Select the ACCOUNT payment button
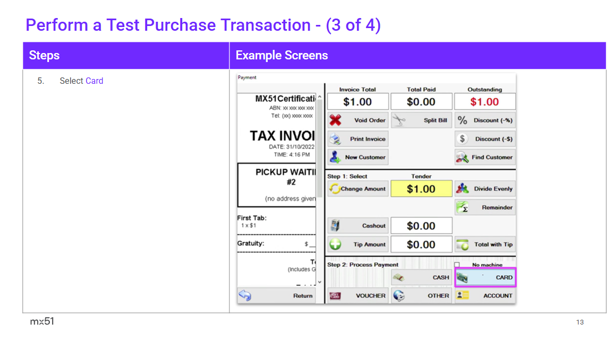This screenshot has width=613, height=342. click(485, 295)
